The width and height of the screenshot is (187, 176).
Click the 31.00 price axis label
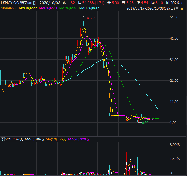click(174, 60)
